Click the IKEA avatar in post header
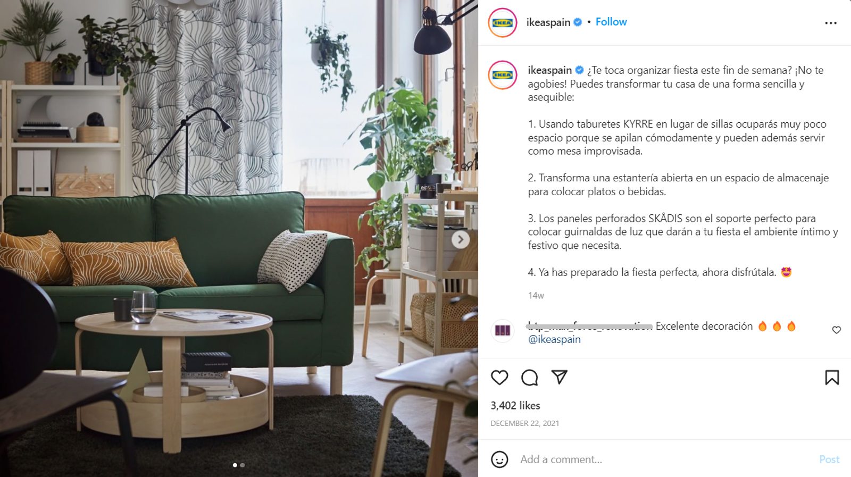851x477 pixels. [x=503, y=23]
